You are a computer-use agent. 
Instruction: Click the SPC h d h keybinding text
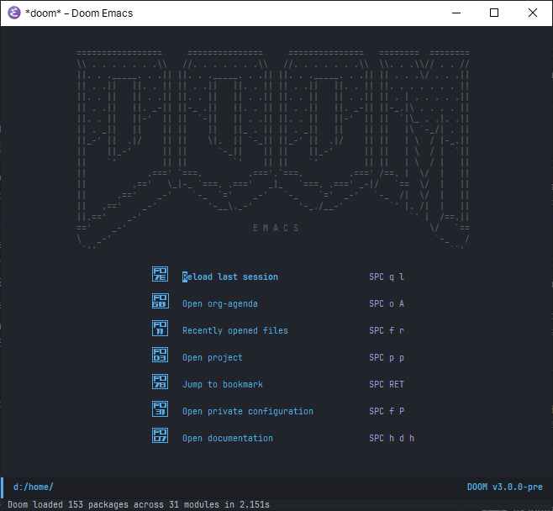coord(392,439)
